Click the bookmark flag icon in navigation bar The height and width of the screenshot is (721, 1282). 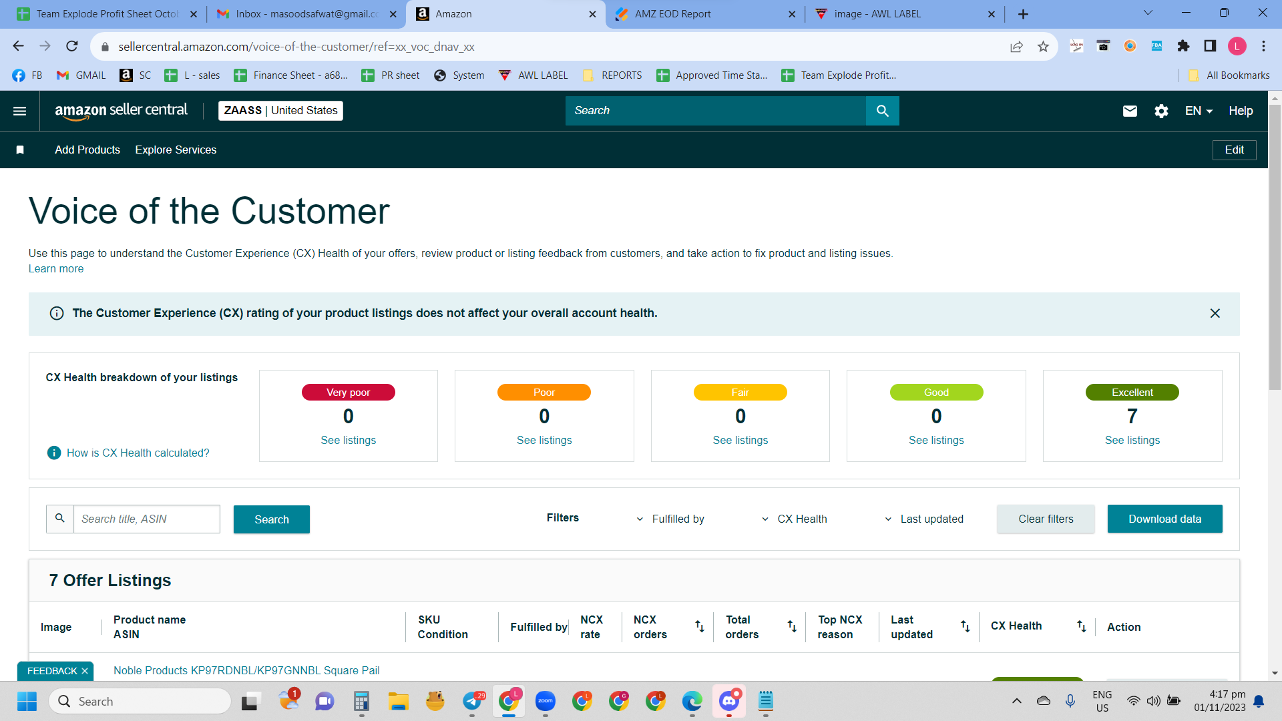pyautogui.click(x=20, y=150)
